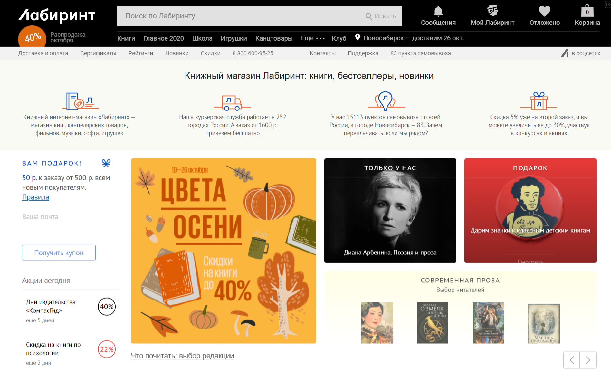Open the Цвета осени sale banner
611x372 pixels.
[x=224, y=251]
